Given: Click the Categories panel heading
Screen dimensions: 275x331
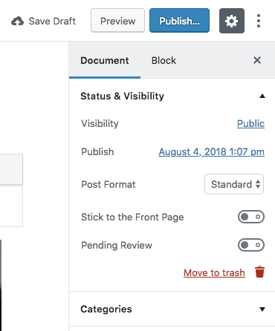Looking at the screenshot, I should click(x=106, y=309).
